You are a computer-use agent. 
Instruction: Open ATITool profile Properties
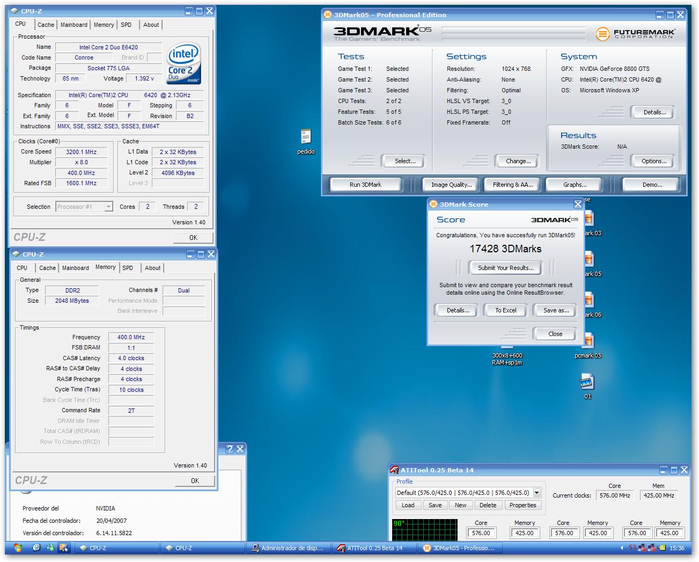pyautogui.click(x=523, y=505)
